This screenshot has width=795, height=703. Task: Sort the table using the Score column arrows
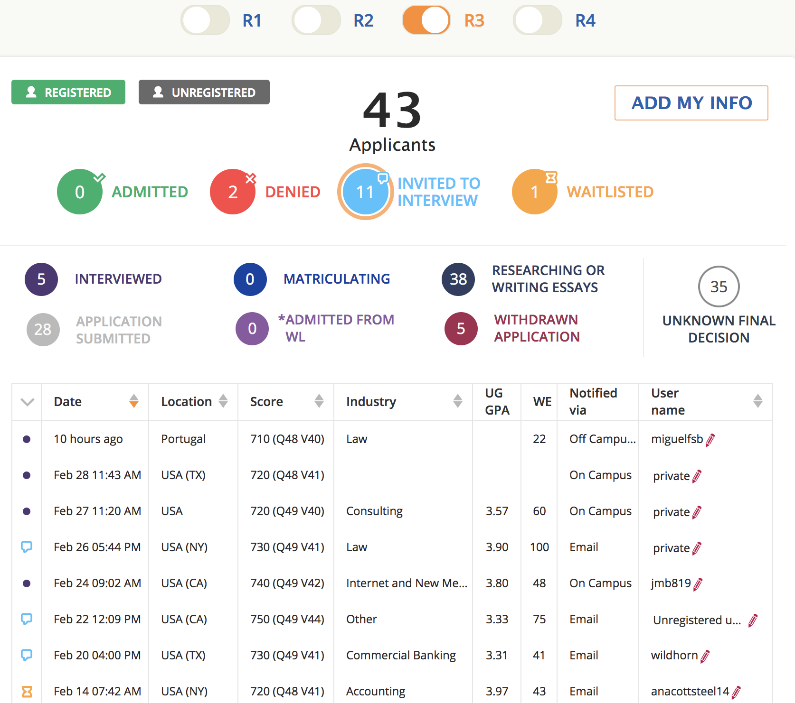pyautogui.click(x=319, y=401)
